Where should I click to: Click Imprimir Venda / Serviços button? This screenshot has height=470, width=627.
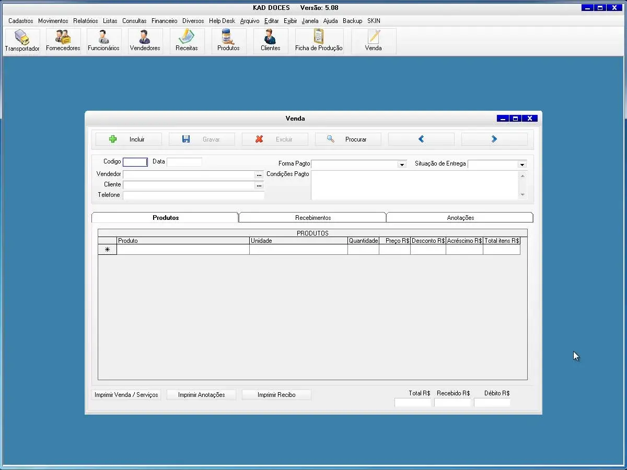point(126,395)
